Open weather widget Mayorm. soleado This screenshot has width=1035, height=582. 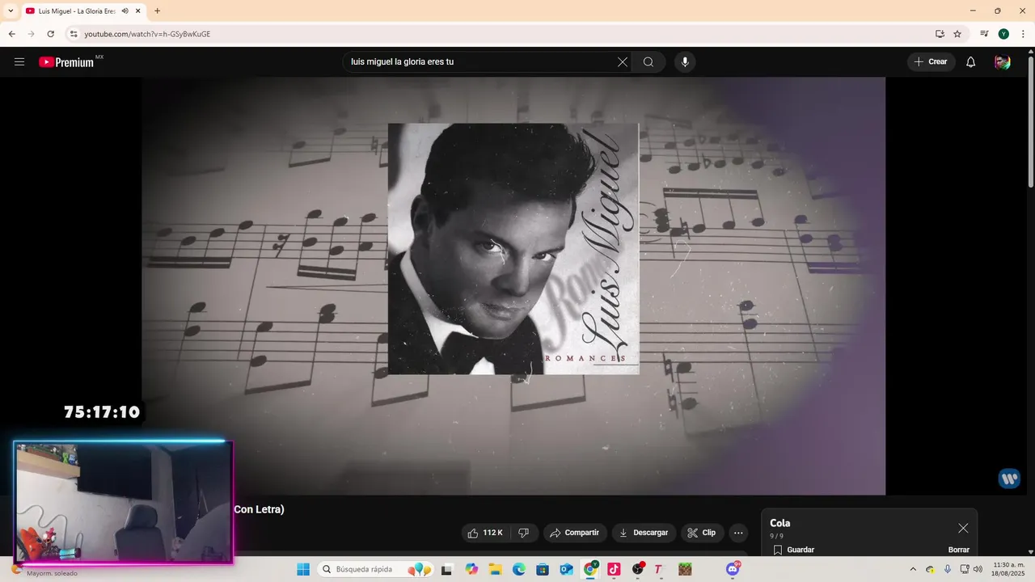click(44, 570)
